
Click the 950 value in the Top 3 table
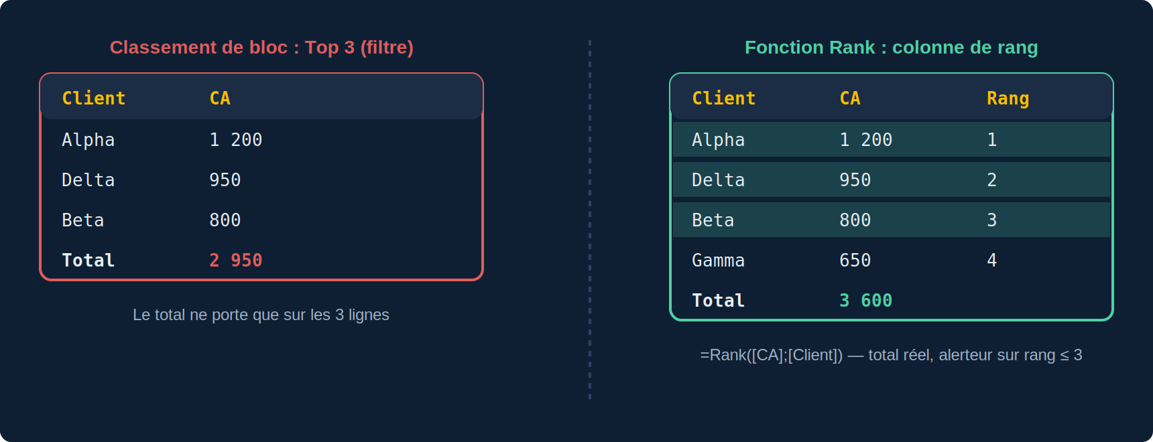click(225, 180)
